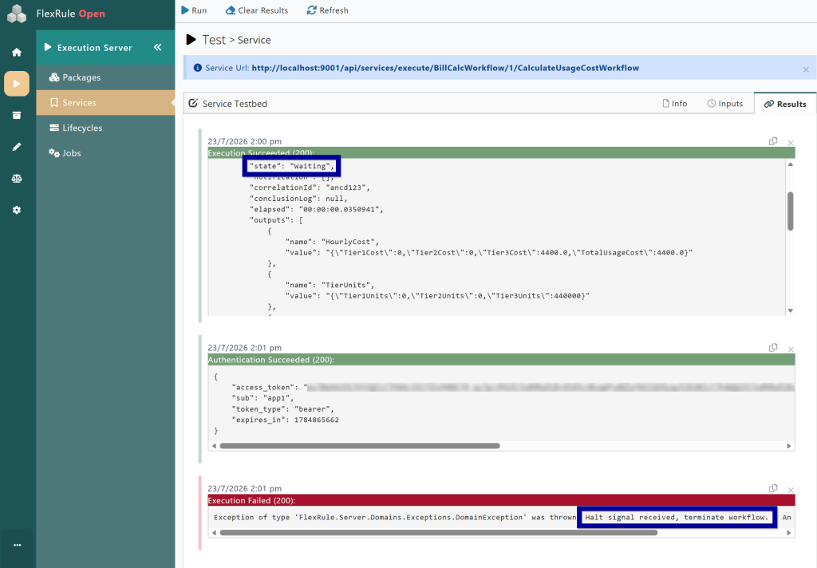Select the Execution Server play icon in rail
Image resolution: width=817 pixels, height=568 pixels.
tap(17, 84)
